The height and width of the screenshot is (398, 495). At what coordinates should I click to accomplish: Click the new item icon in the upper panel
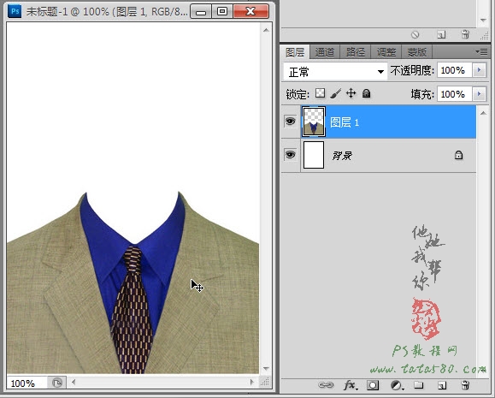tap(441, 34)
